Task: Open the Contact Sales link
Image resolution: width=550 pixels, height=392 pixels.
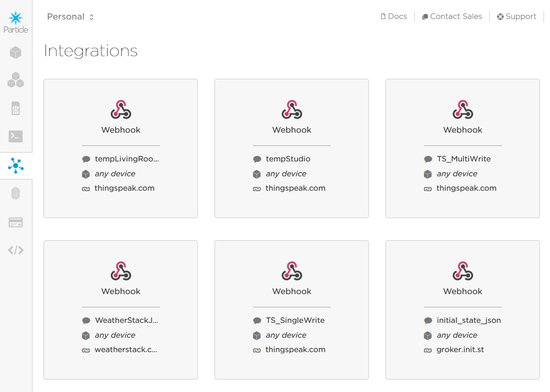Action: [x=452, y=17]
